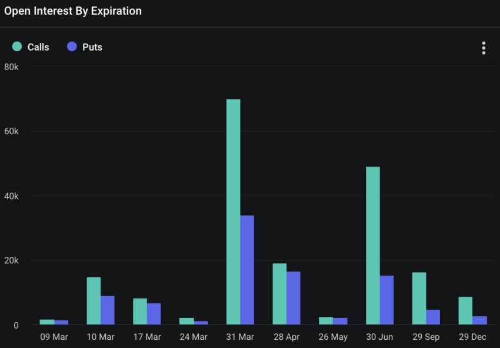Open the three-dot chart options menu
This screenshot has width=500, height=348.
pyautogui.click(x=484, y=48)
